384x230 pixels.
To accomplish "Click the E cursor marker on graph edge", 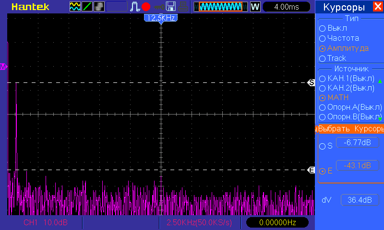I will (311, 170).
